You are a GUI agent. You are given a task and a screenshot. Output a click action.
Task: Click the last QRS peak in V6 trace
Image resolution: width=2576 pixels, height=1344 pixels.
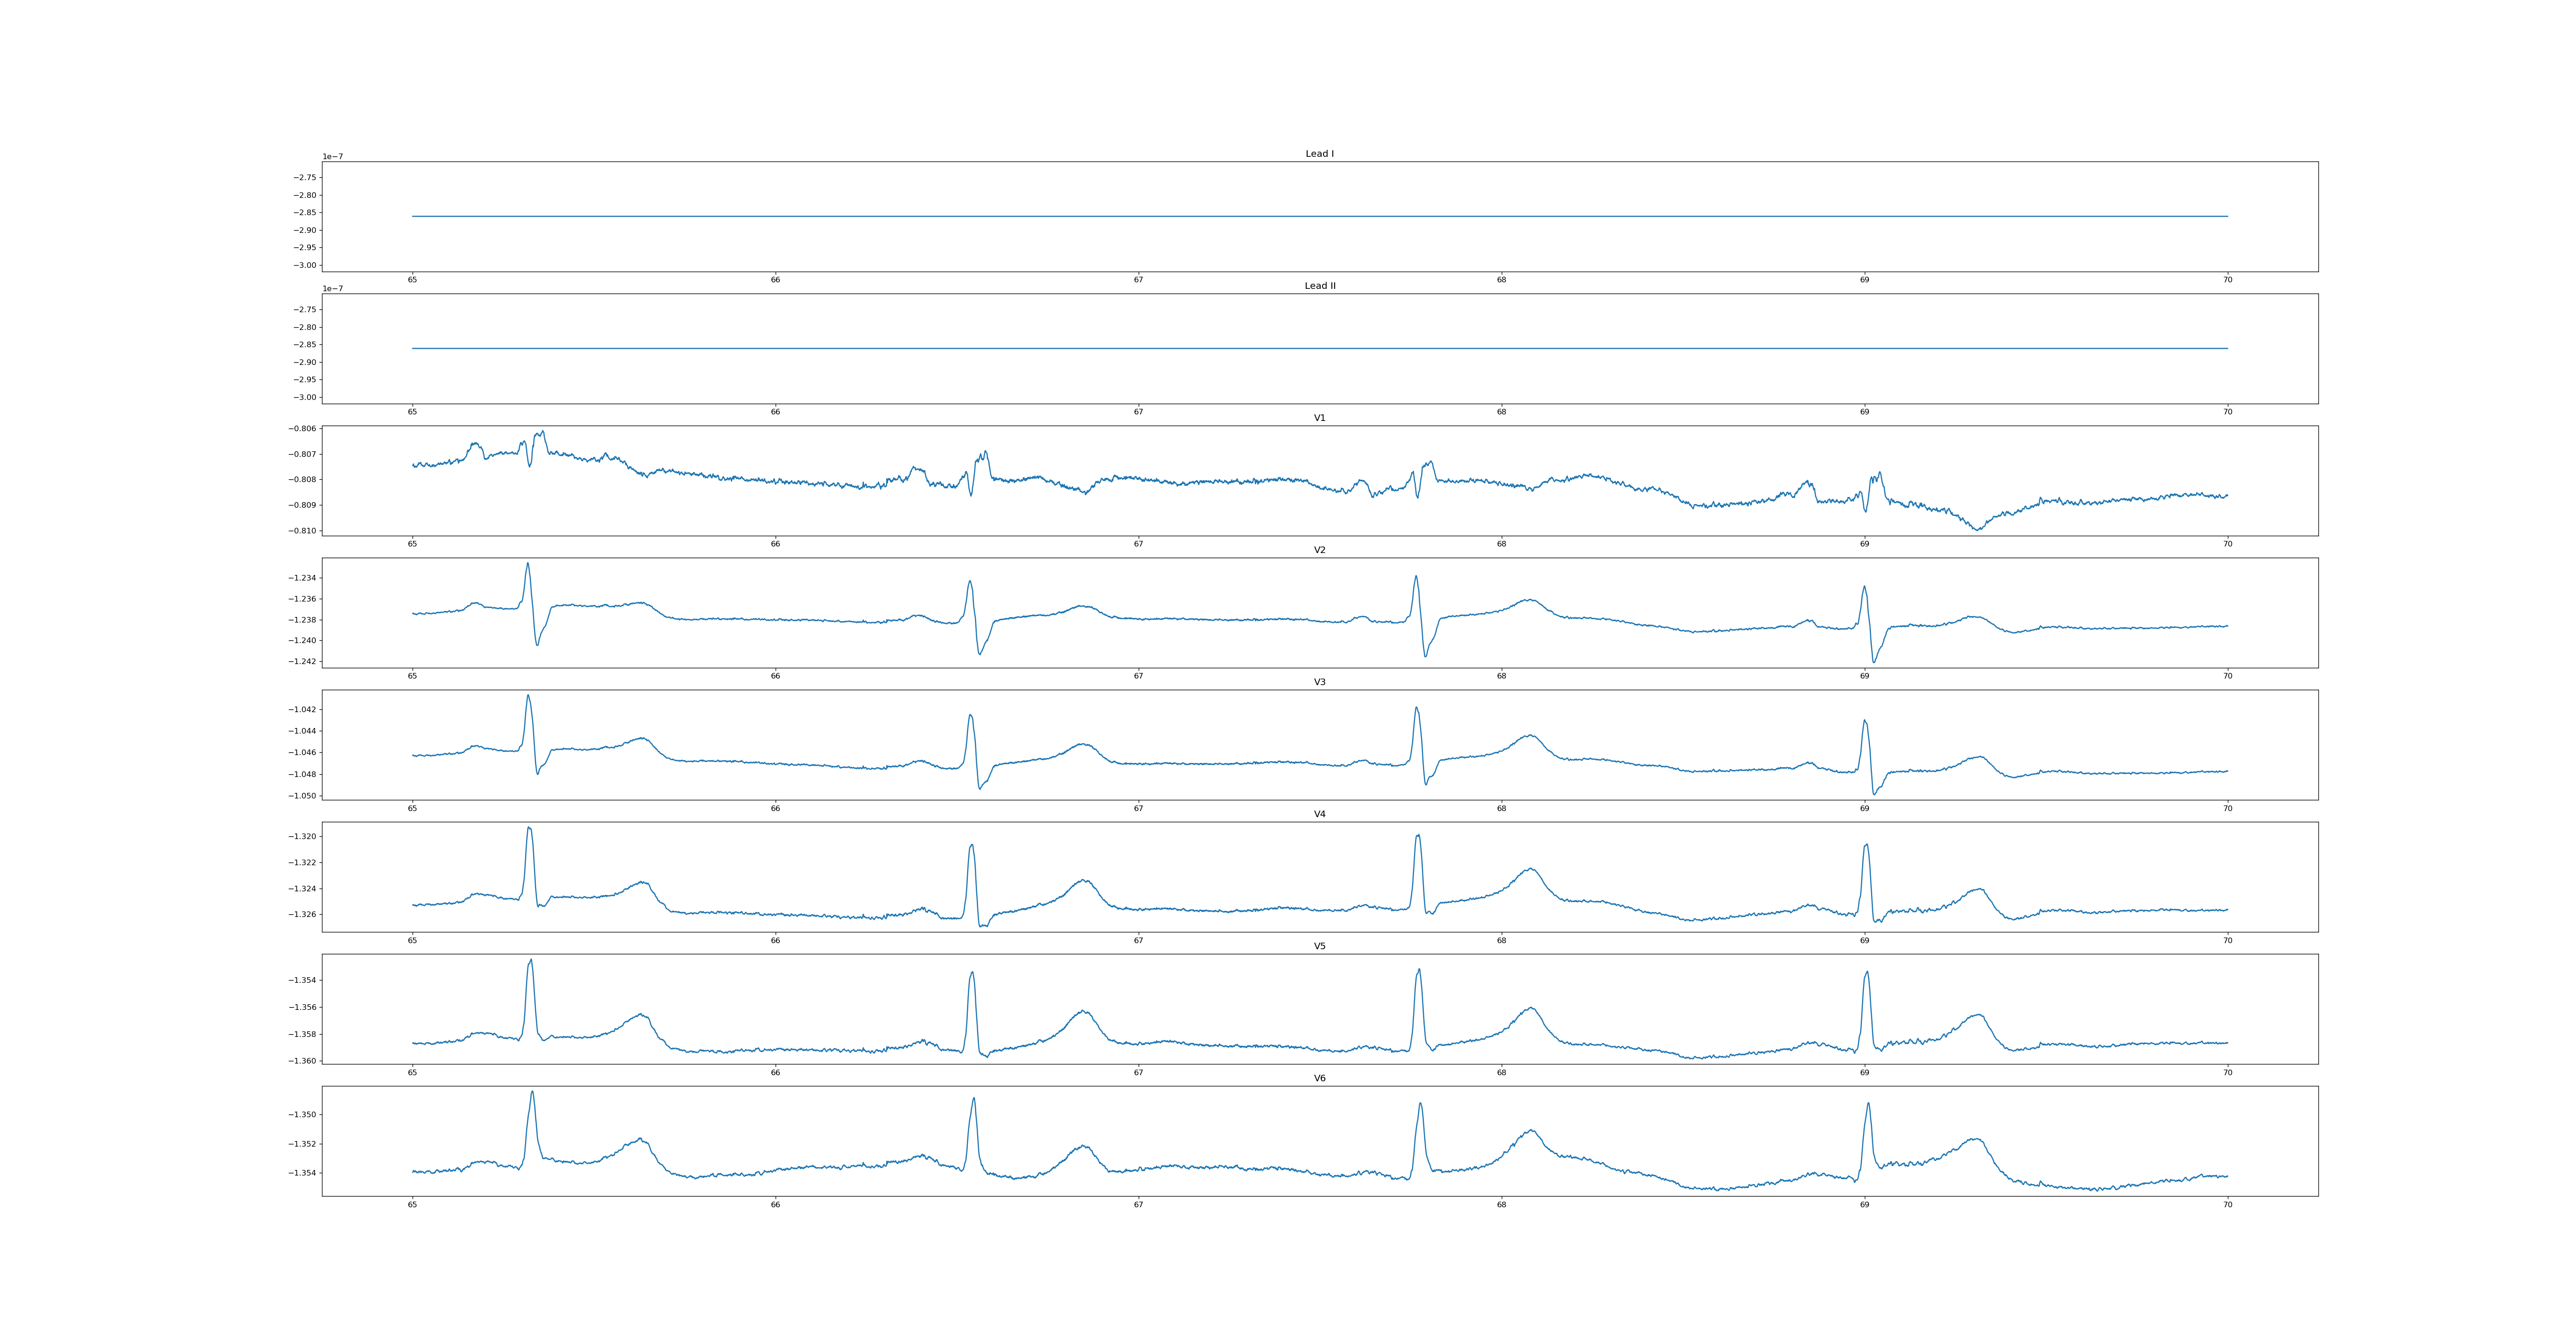pos(1868,1105)
